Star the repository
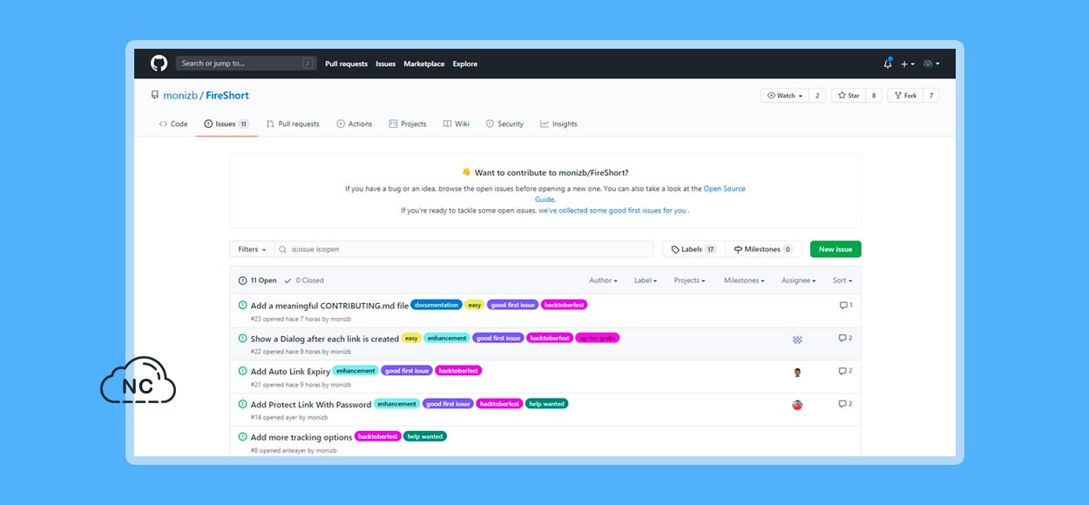The width and height of the screenshot is (1089, 505). 848,96
